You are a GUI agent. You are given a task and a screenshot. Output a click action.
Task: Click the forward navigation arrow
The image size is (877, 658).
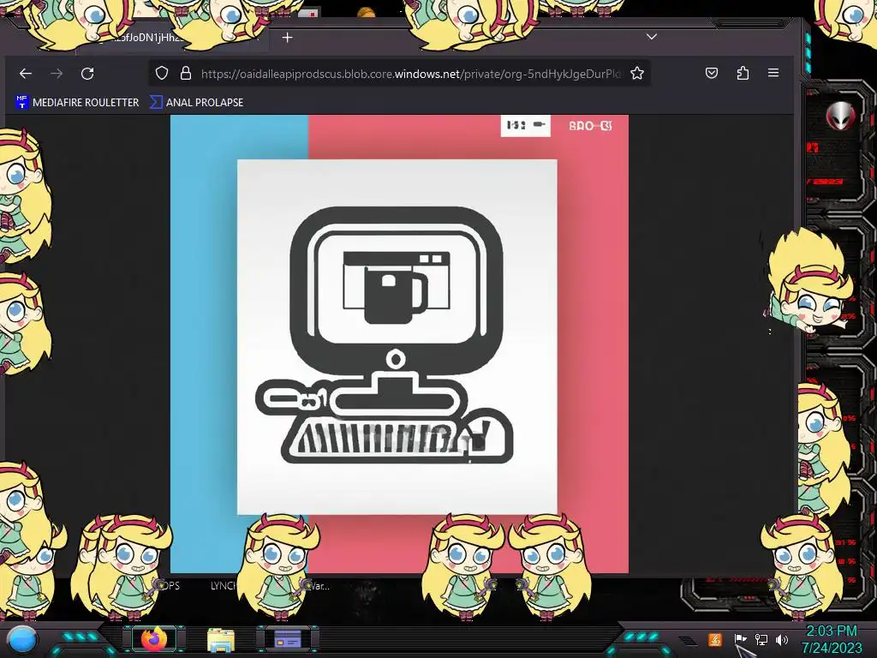(57, 74)
